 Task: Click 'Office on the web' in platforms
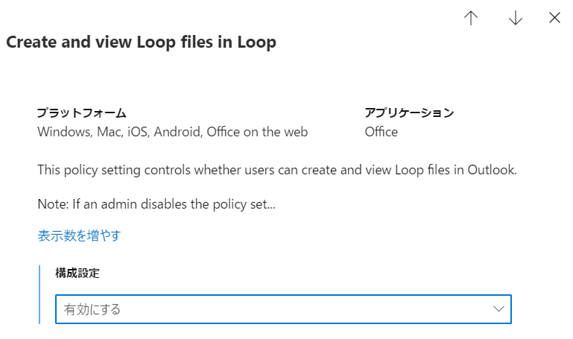coord(257,132)
